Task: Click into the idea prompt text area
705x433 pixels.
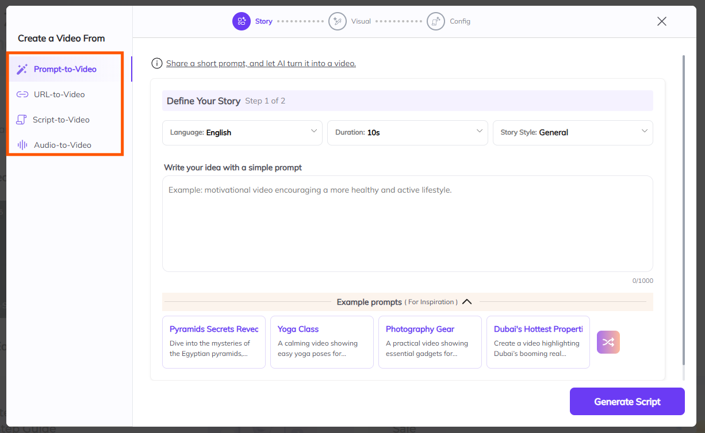Action: point(408,224)
